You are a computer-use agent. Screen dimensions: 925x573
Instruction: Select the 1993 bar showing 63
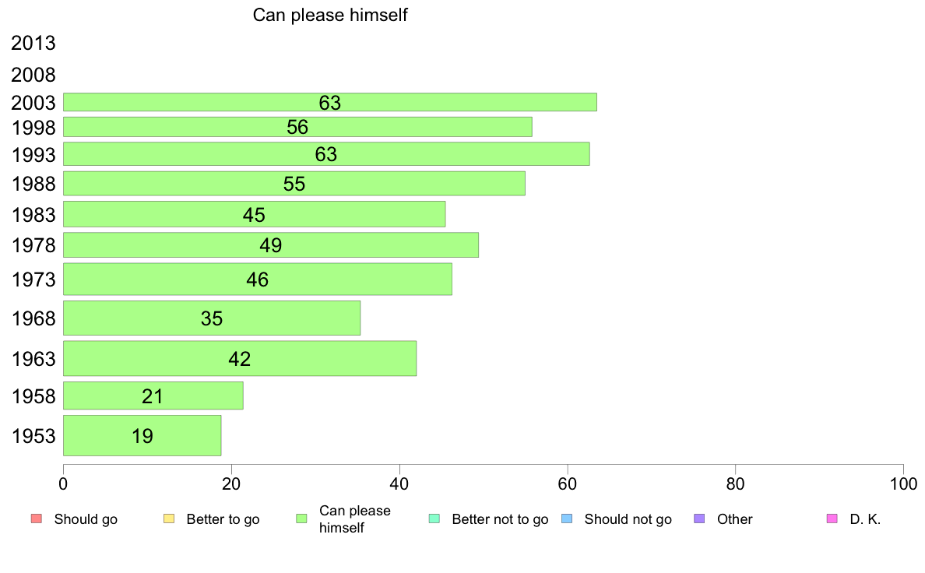pos(326,153)
